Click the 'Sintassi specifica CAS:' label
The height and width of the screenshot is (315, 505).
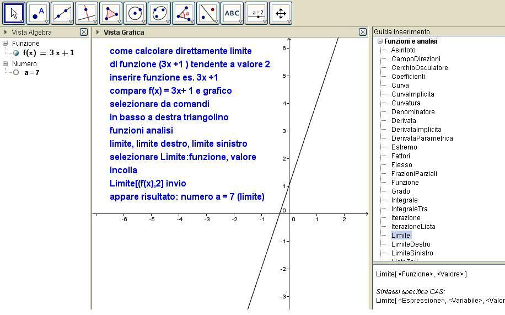[410, 292]
